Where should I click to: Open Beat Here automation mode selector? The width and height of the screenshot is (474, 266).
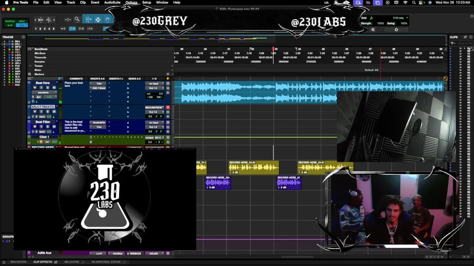[50, 97]
